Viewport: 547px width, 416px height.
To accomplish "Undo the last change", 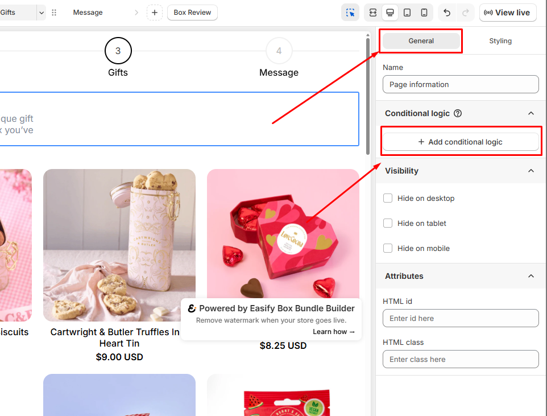I will coord(447,13).
